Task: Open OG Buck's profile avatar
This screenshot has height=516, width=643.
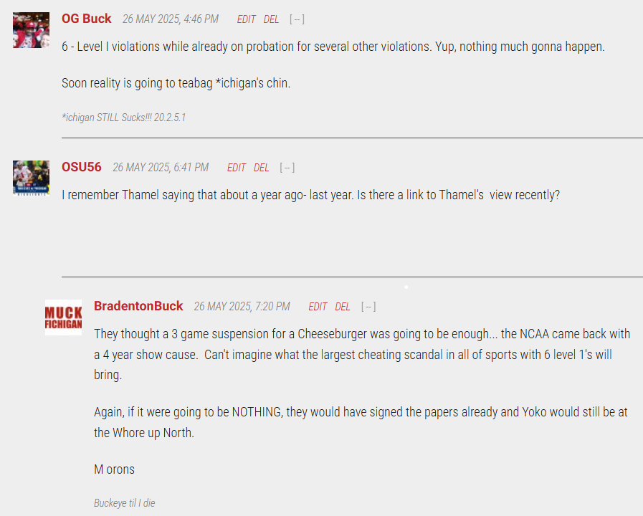Action: 31,30
